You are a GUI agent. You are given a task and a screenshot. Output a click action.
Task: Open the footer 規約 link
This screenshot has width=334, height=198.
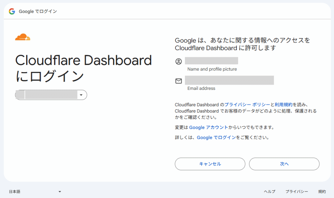322,191
